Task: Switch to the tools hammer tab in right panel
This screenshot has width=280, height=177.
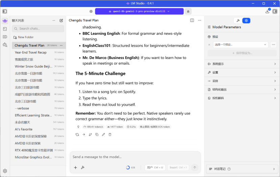Action: click(x=238, y=21)
